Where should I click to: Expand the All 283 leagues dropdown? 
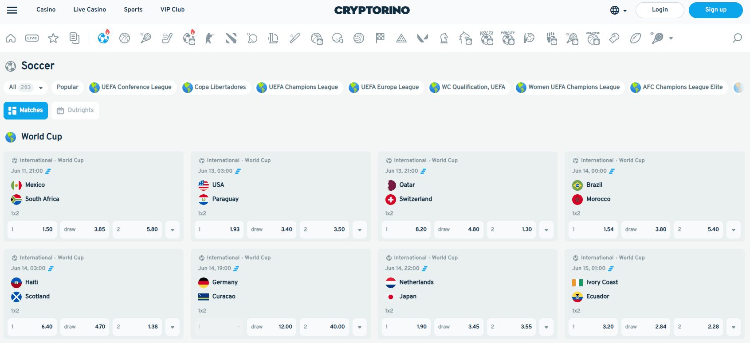tap(25, 87)
